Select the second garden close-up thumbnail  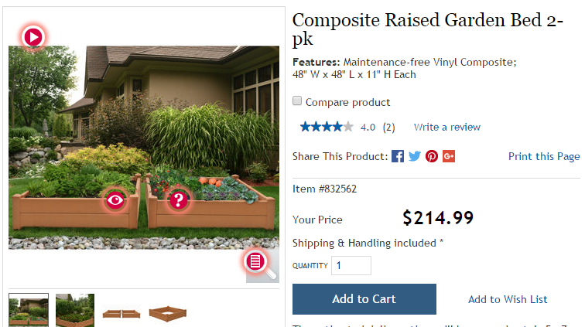(75, 310)
